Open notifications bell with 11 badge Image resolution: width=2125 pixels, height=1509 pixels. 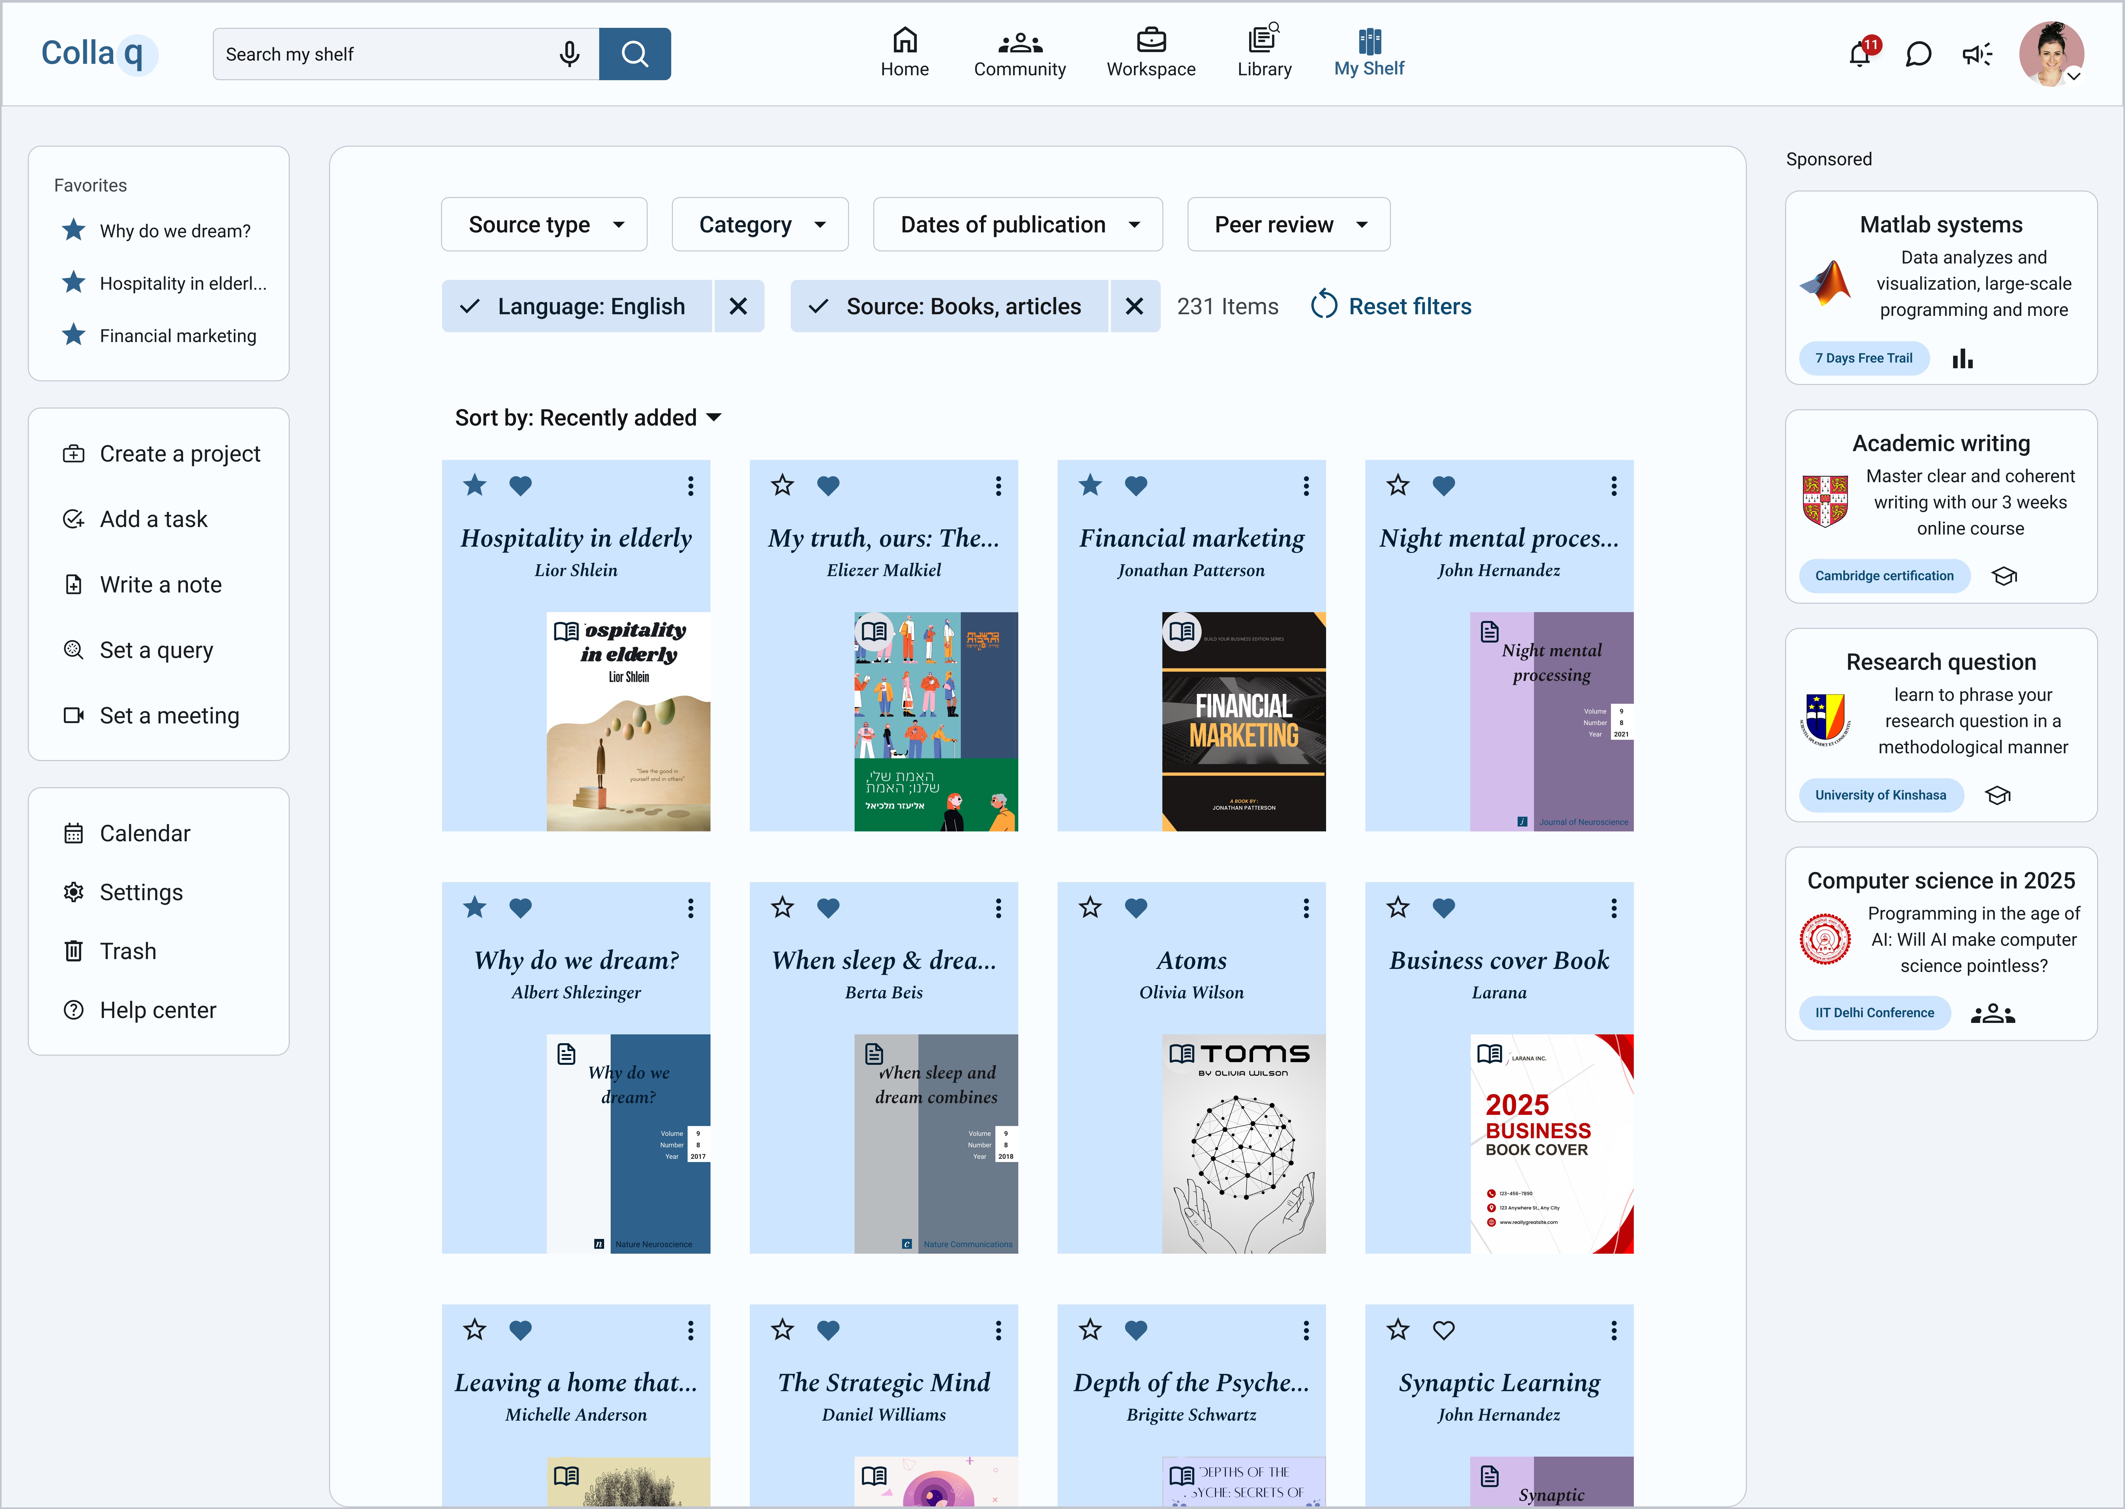pyautogui.click(x=1862, y=53)
